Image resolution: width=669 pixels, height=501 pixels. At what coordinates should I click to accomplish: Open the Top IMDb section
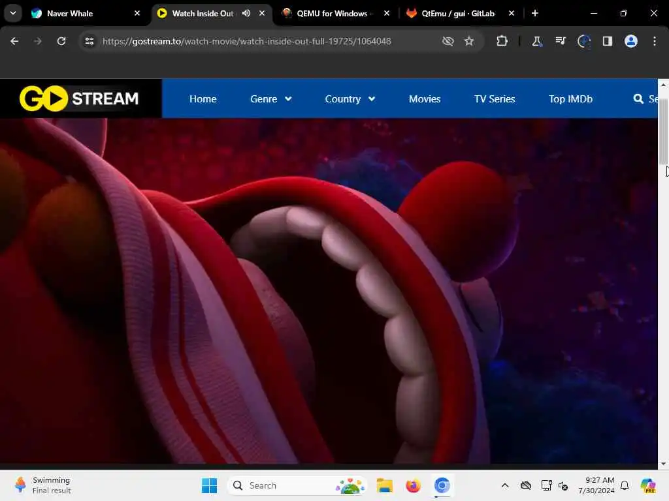click(570, 99)
